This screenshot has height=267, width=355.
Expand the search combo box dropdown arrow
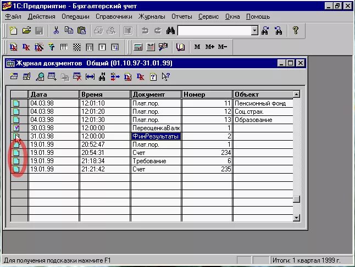pyautogui.click(x=254, y=31)
